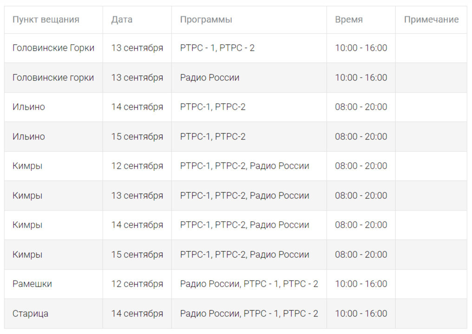Image resolution: width=472 pixels, height=334 pixels.
Task: Click the "Пункт вещания" column header
Action: click(x=46, y=20)
